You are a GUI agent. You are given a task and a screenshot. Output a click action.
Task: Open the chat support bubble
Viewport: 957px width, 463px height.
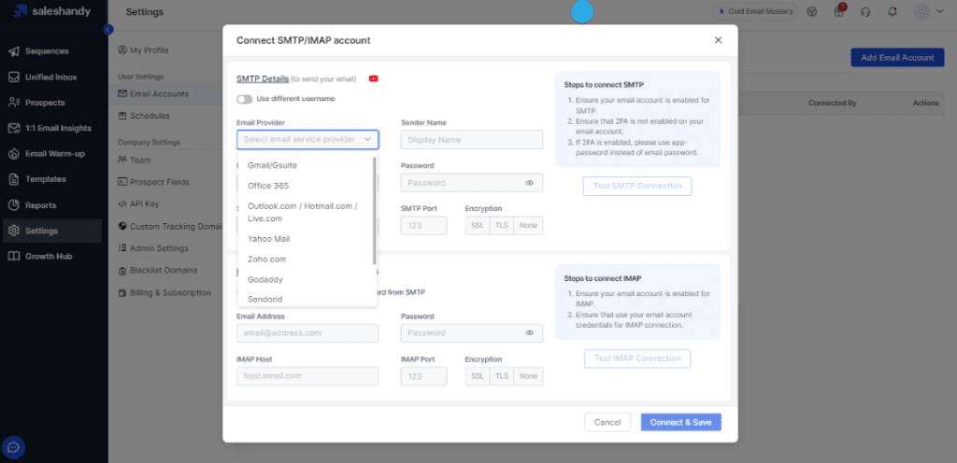[x=14, y=448]
